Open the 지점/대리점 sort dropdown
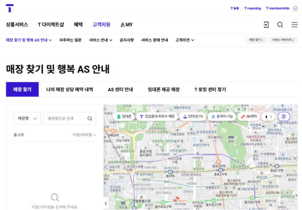302x210 pixels. (84, 135)
